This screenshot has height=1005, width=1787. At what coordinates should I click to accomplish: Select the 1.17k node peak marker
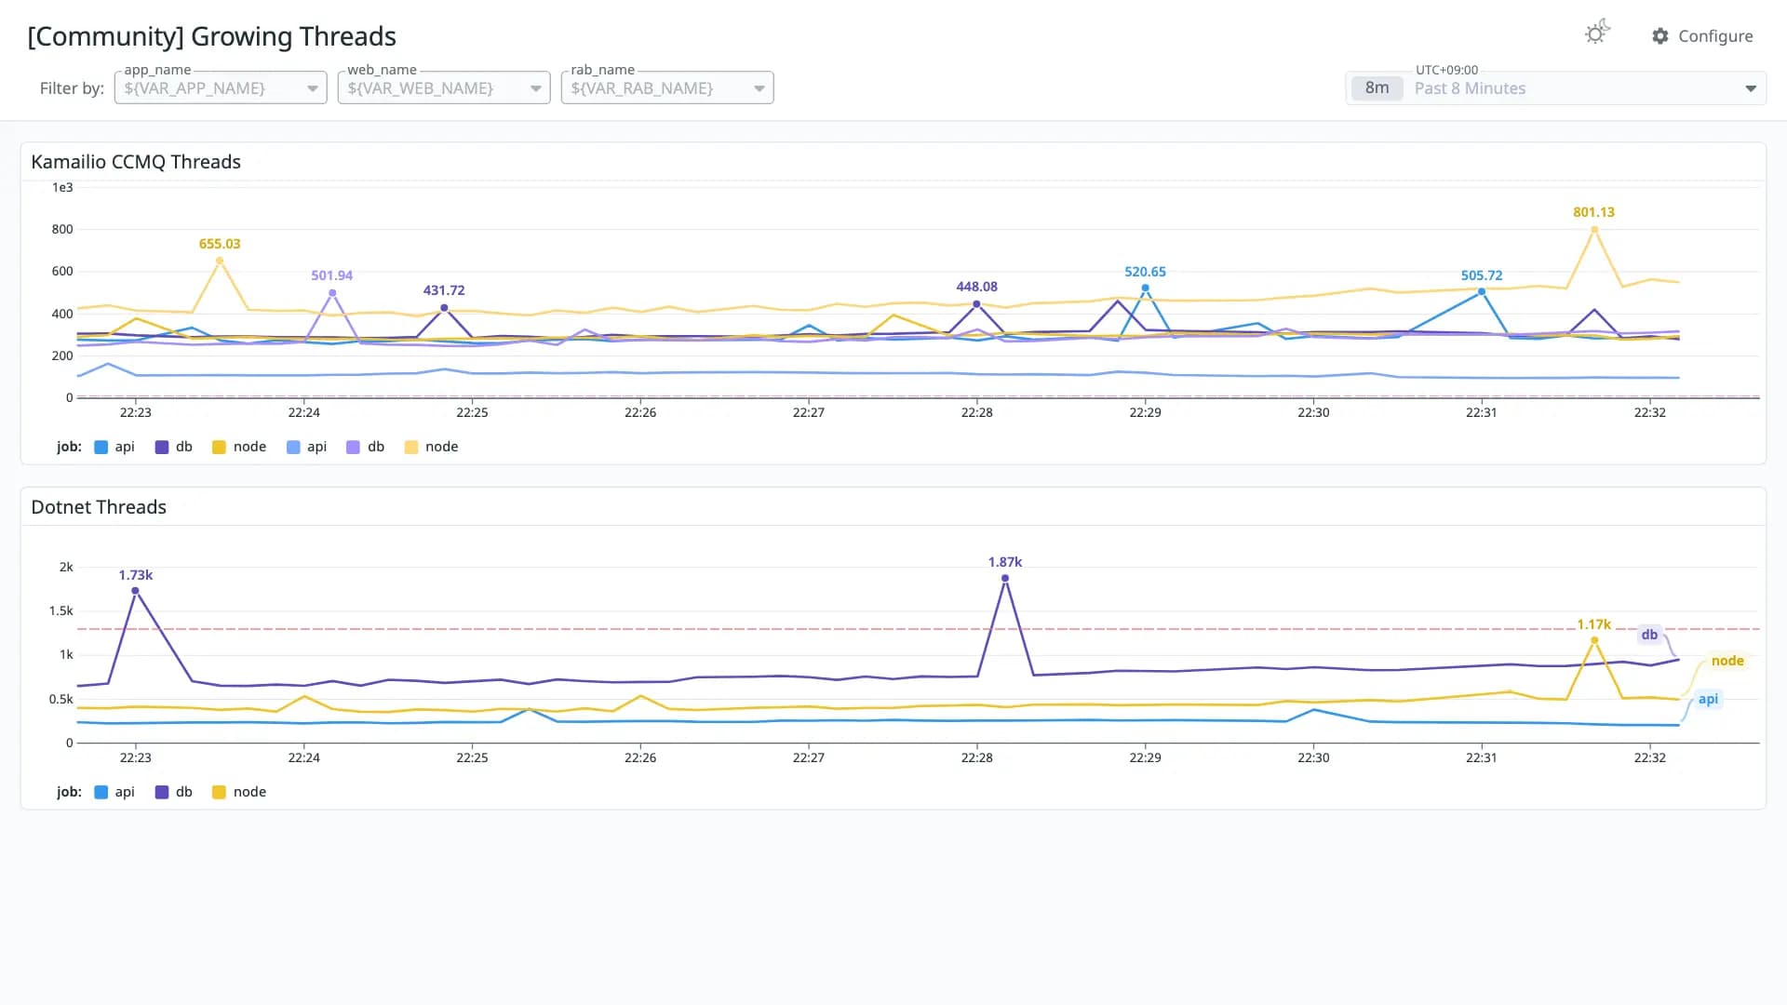[1594, 640]
